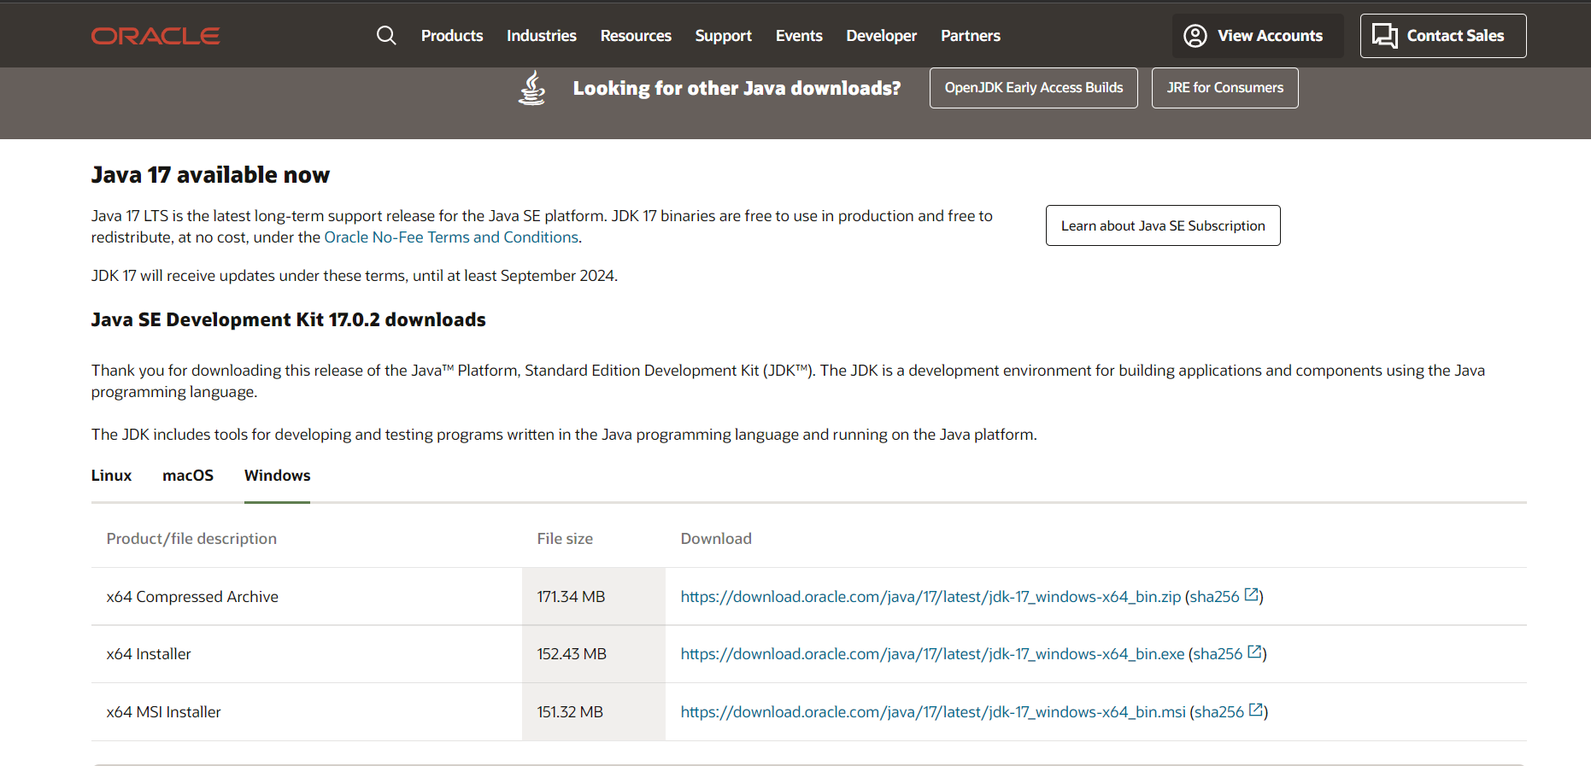Click the Oracle logo
This screenshot has height=766, width=1591.
(x=156, y=36)
